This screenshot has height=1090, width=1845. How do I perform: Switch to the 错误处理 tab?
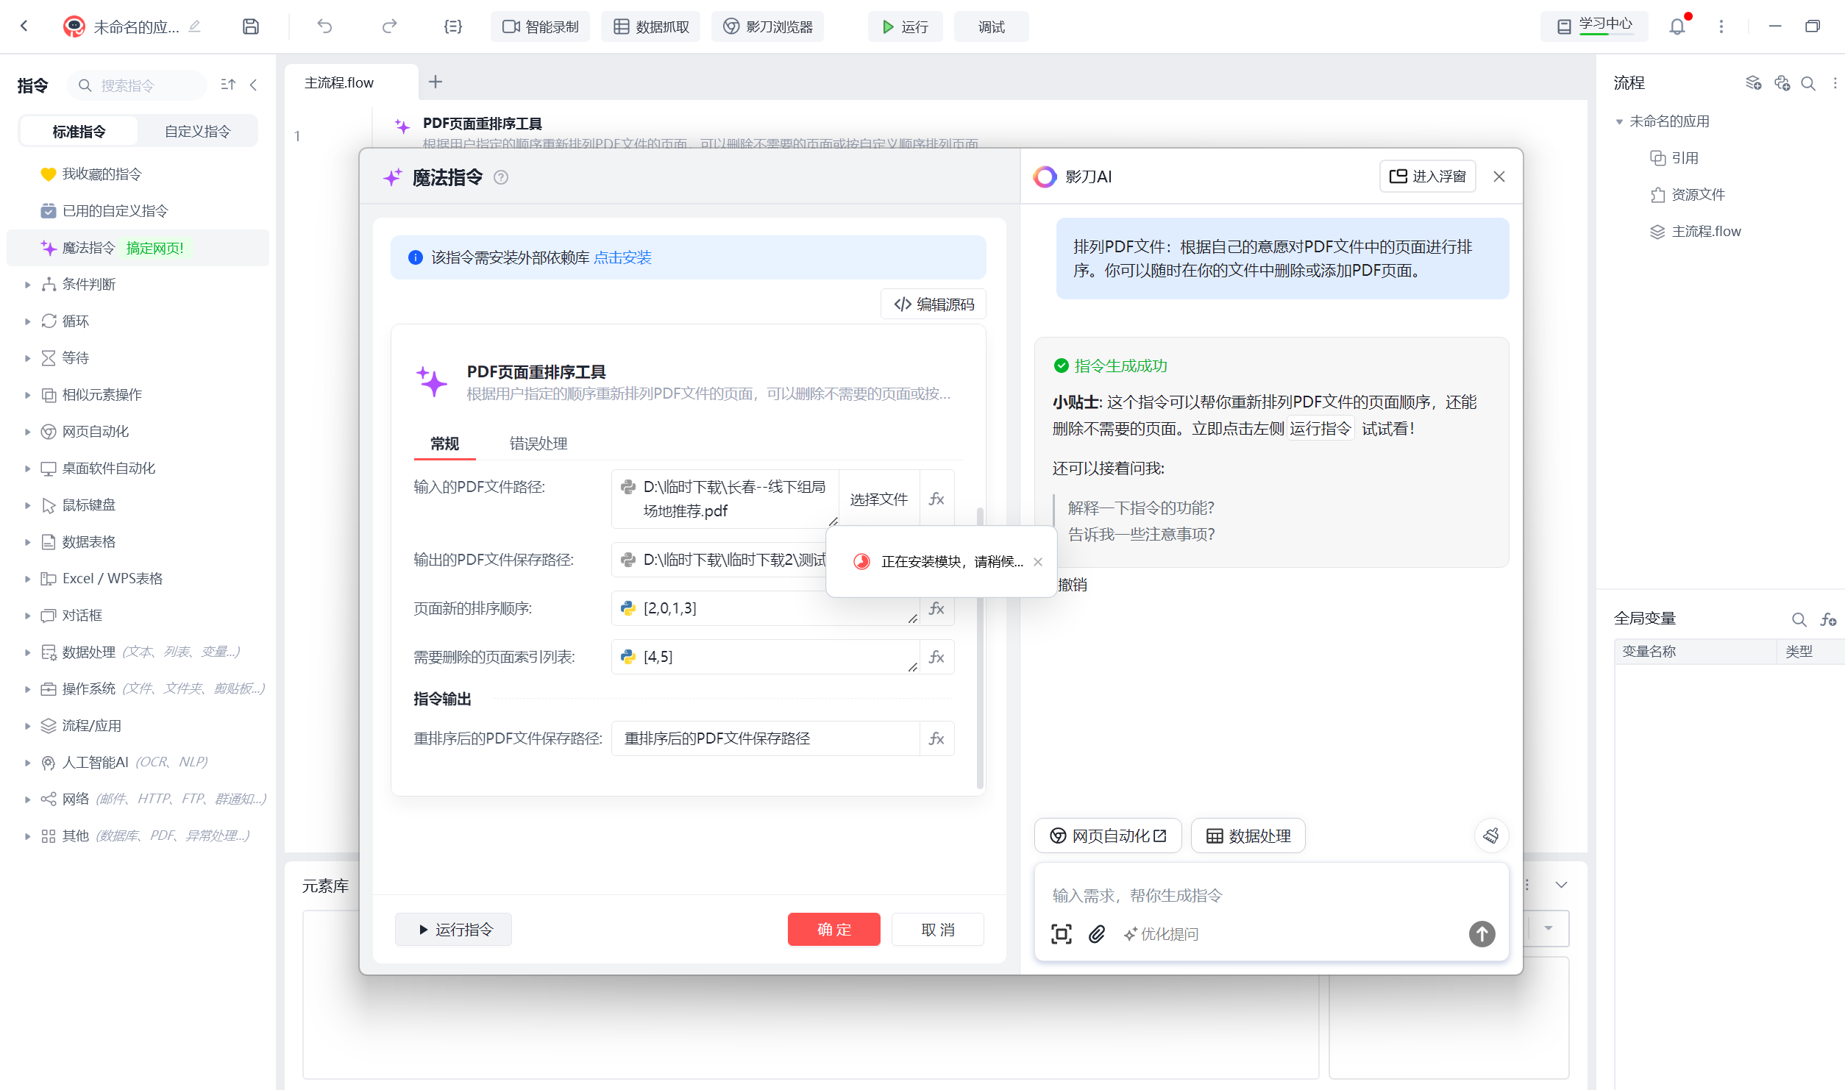(x=538, y=444)
